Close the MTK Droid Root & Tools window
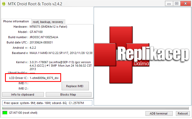Viewport: 192px width, 119px height. 185,3
